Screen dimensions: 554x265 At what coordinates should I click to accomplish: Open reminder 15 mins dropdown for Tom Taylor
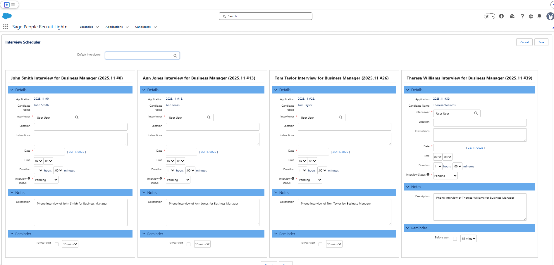pos(334,244)
